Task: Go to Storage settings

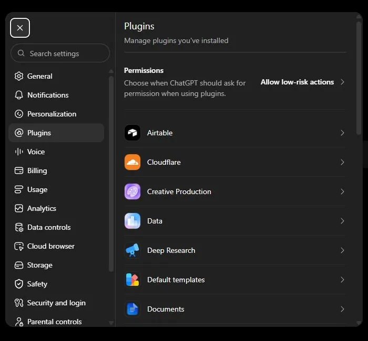Action: 56,265
